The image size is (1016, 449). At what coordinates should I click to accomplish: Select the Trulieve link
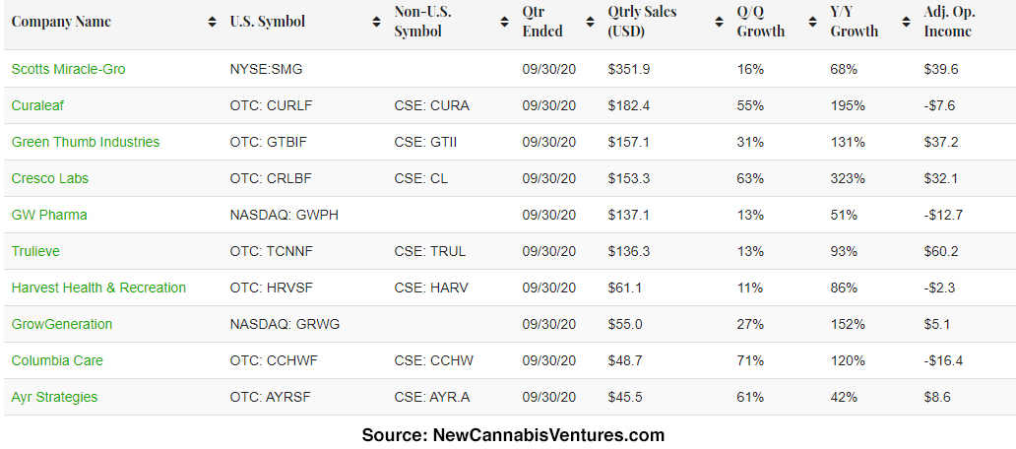pos(35,251)
